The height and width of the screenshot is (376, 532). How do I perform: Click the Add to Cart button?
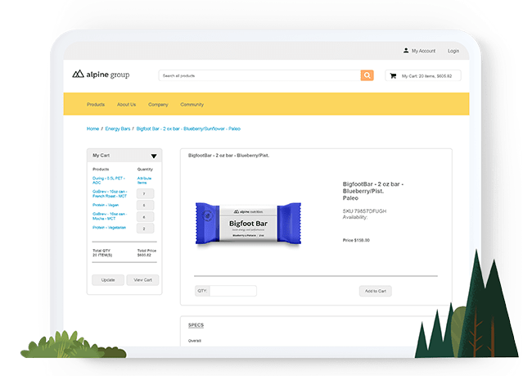coord(376,291)
